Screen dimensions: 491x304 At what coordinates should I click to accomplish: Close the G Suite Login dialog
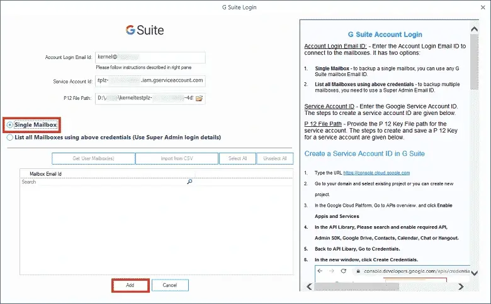[483, 7]
